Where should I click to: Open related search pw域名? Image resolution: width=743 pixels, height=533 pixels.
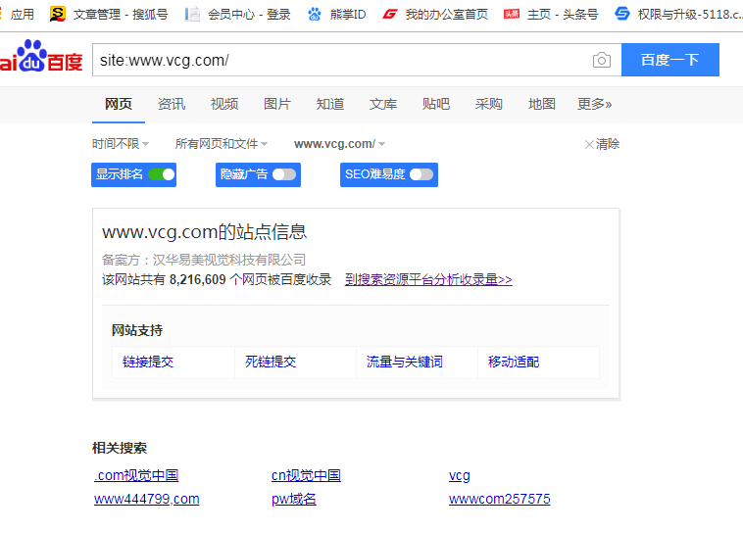tap(294, 499)
